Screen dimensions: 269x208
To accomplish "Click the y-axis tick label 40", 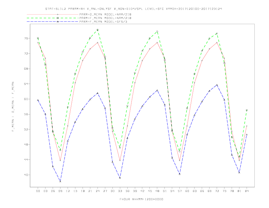I will [26, 175].
